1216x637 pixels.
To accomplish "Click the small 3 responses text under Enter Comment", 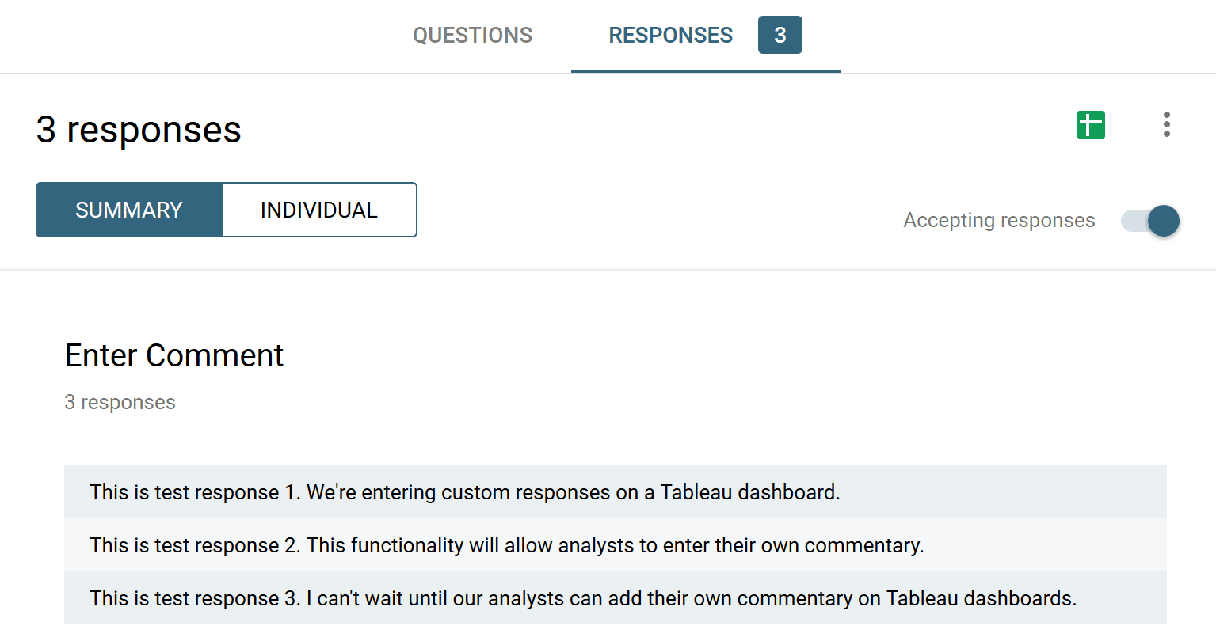I will pyautogui.click(x=120, y=402).
